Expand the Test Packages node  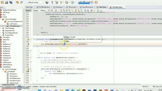coord(1,28)
